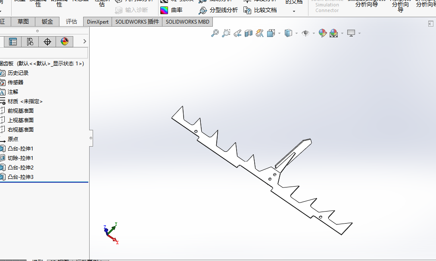Screen dimensions: 436x261
Task: Click the 输入诊断 text label
Action: click(137, 10)
